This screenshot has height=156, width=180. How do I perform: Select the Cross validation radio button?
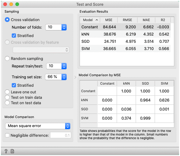(x=7, y=20)
